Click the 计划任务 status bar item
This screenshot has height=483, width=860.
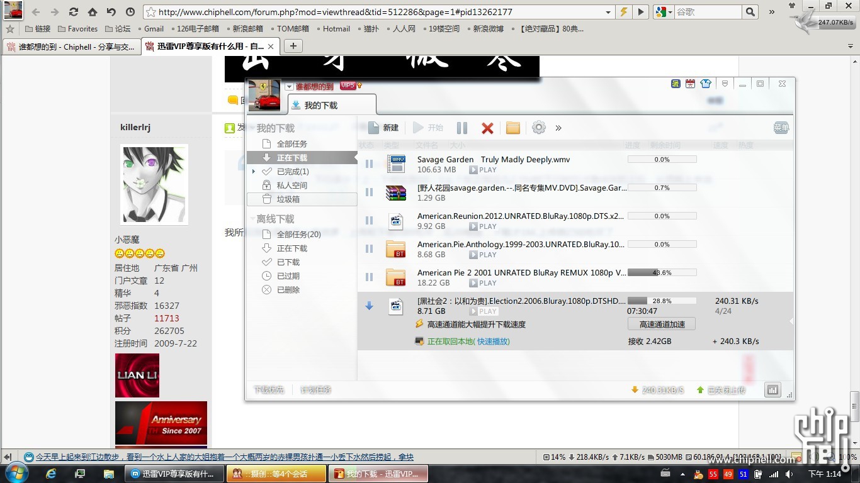316,390
